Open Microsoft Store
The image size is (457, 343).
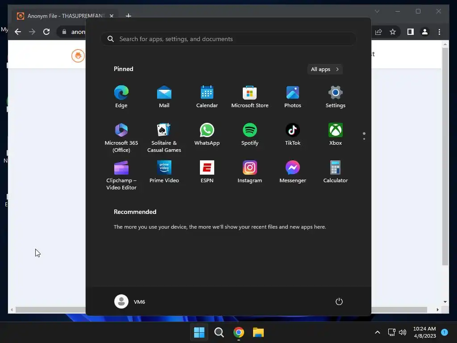(250, 97)
